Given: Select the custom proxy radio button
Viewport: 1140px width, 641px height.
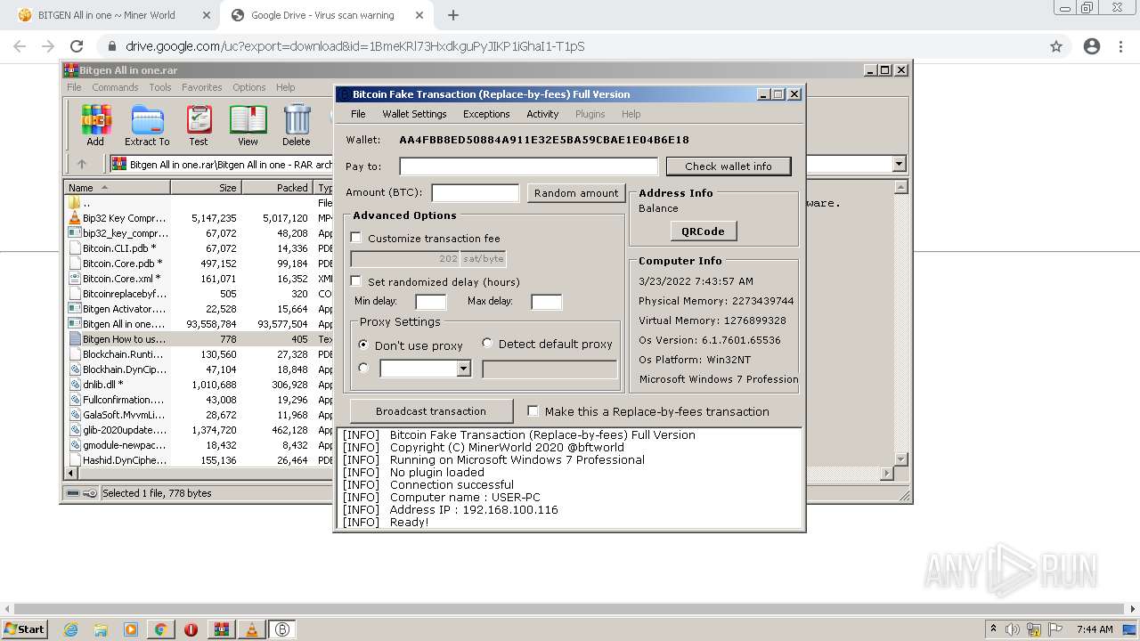Looking at the screenshot, I should pyautogui.click(x=363, y=368).
